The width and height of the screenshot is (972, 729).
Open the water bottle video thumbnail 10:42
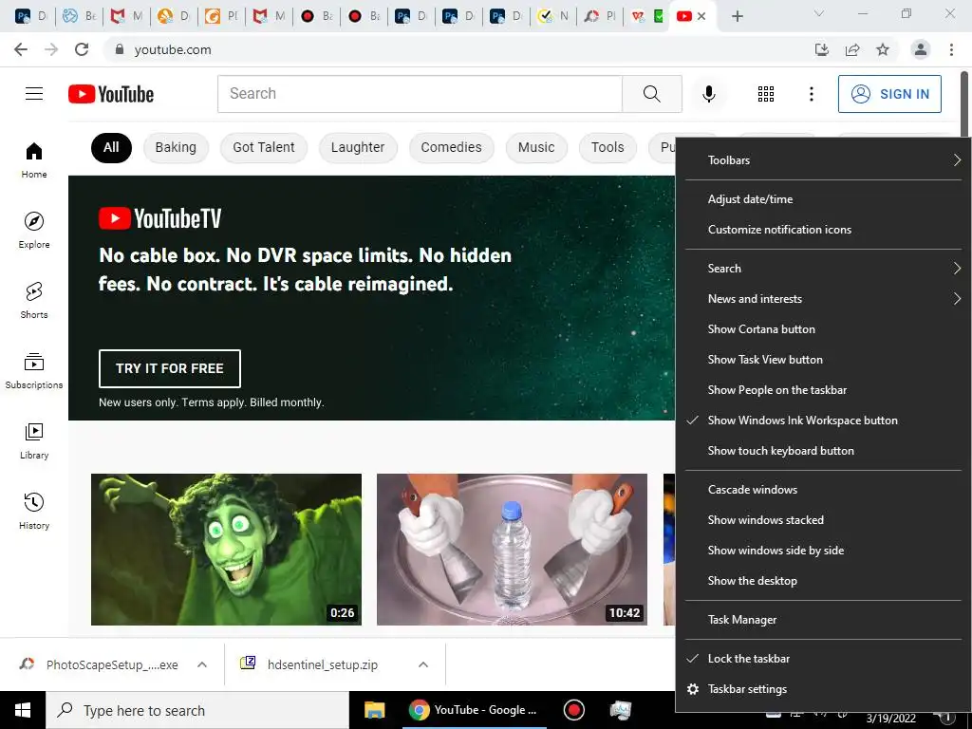pyautogui.click(x=512, y=550)
